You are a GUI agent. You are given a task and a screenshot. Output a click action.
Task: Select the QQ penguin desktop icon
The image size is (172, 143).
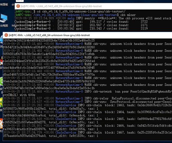tap(1, 60)
